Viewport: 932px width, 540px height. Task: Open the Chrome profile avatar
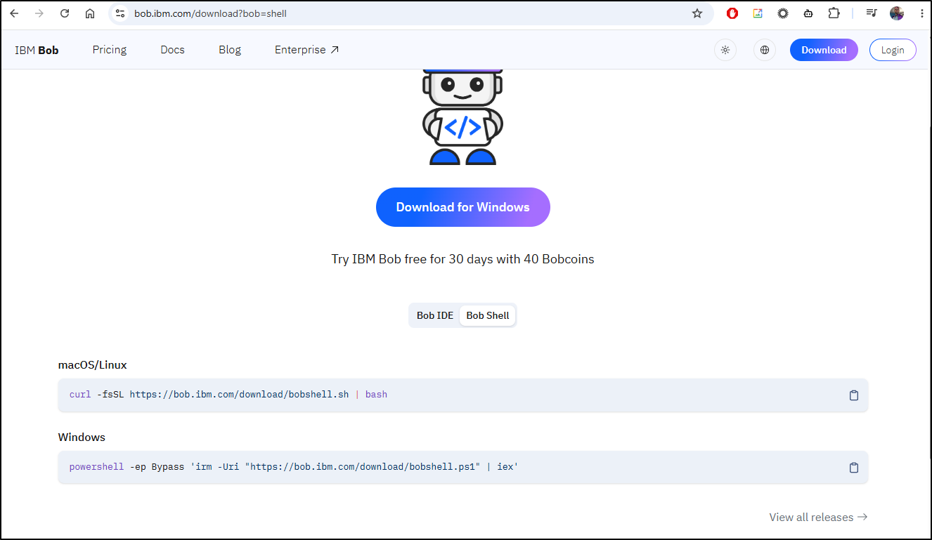(x=897, y=13)
